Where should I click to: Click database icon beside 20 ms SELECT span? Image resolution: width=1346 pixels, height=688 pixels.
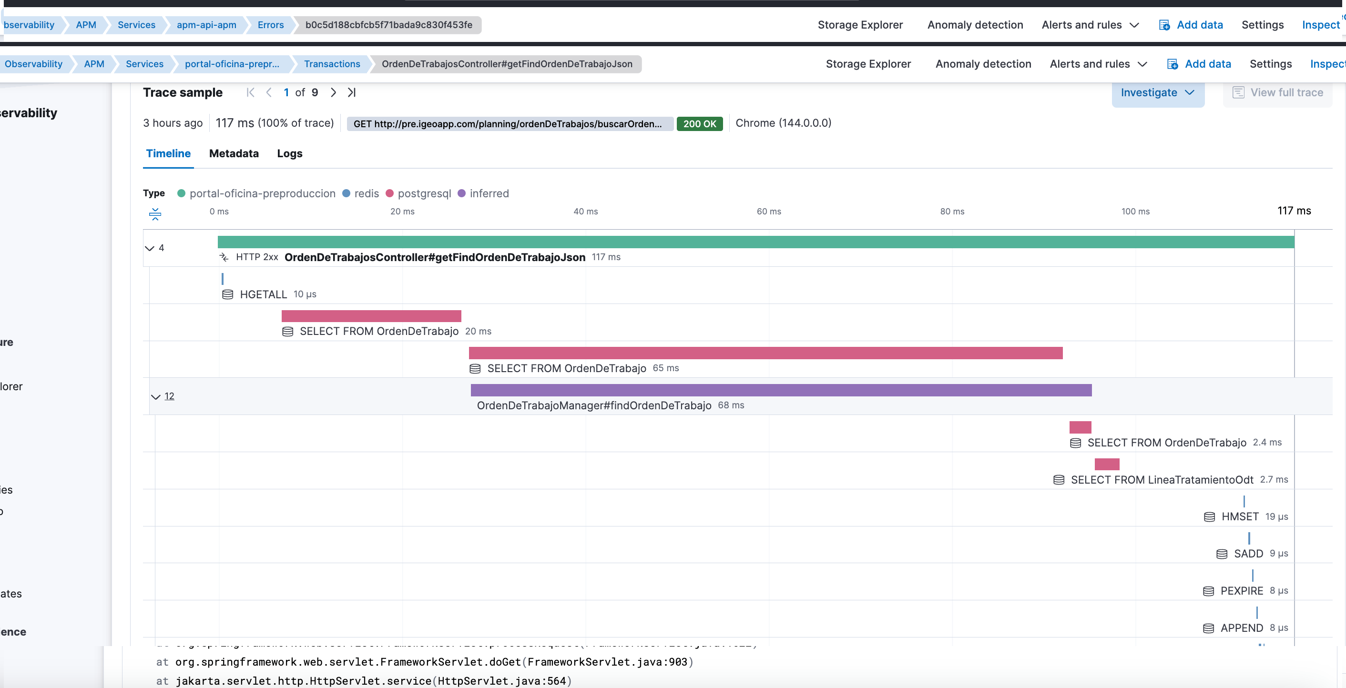point(287,332)
